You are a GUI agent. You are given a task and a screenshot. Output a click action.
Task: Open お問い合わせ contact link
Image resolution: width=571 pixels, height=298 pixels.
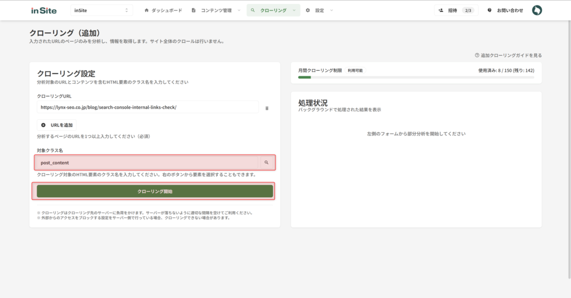click(x=510, y=10)
